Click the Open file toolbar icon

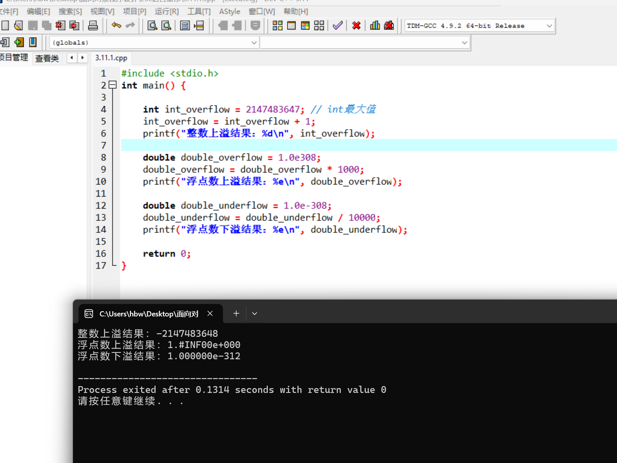[x=18, y=26]
